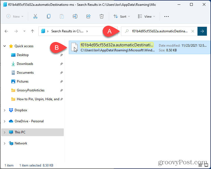Click the chevron after Search Results breadcrumb
This screenshot has height=169, width=211.
87,31
